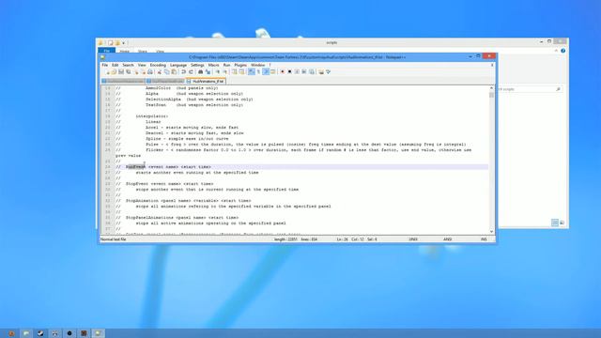Open the Window menu

[x=257, y=65]
